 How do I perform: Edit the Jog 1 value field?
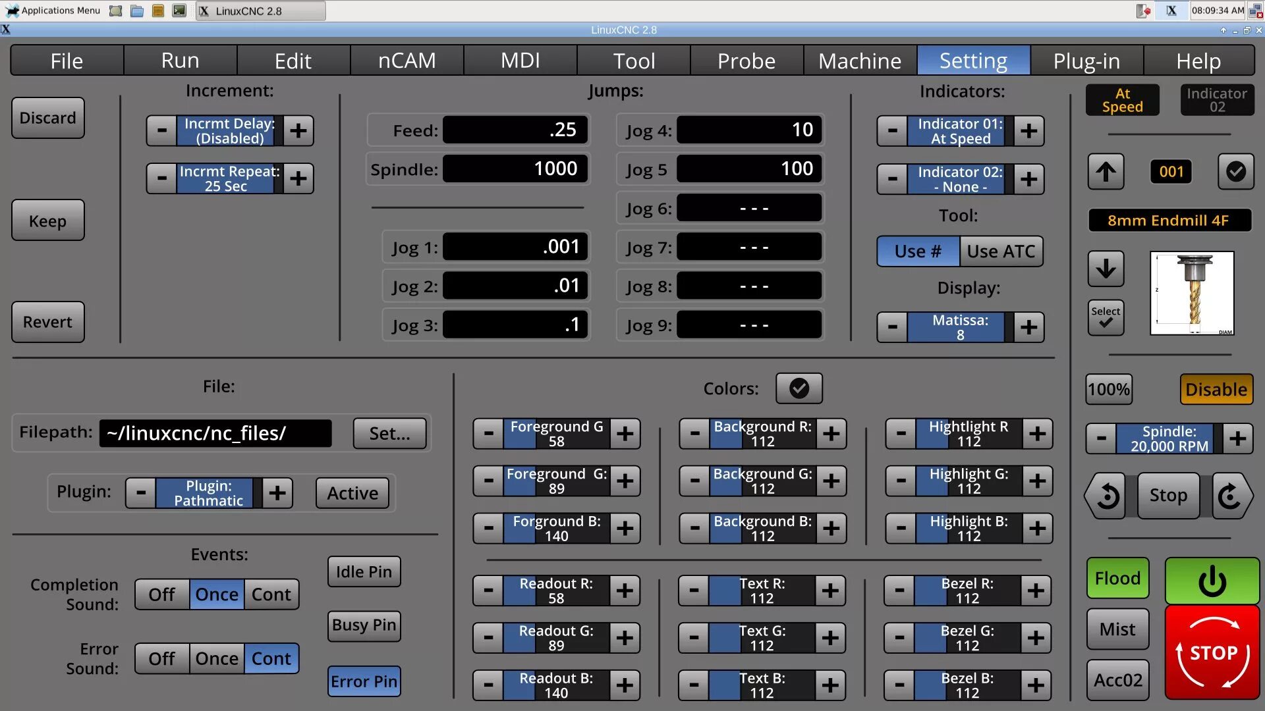coord(515,247)
